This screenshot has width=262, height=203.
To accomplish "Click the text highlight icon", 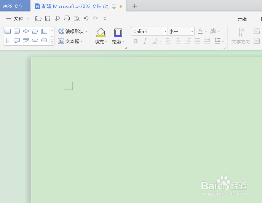I will [x=213, y=31].
